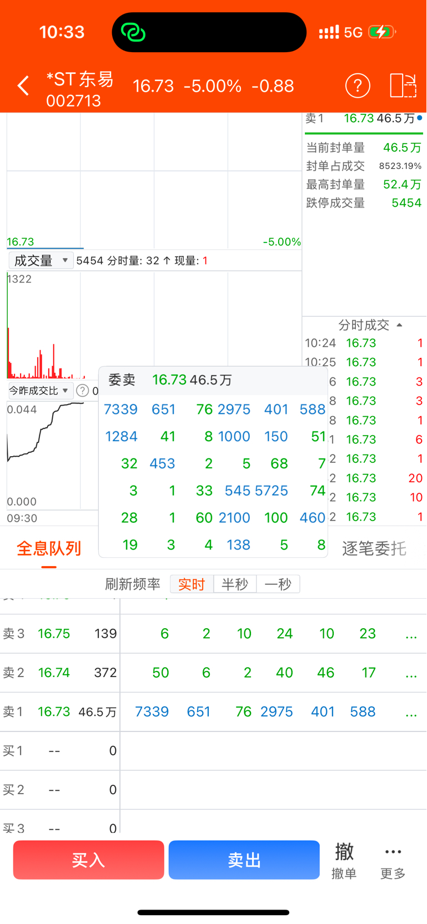This screenshot has width=427, height=924.
Task: Tap header change amount -0.88
Action: point(273,86)
